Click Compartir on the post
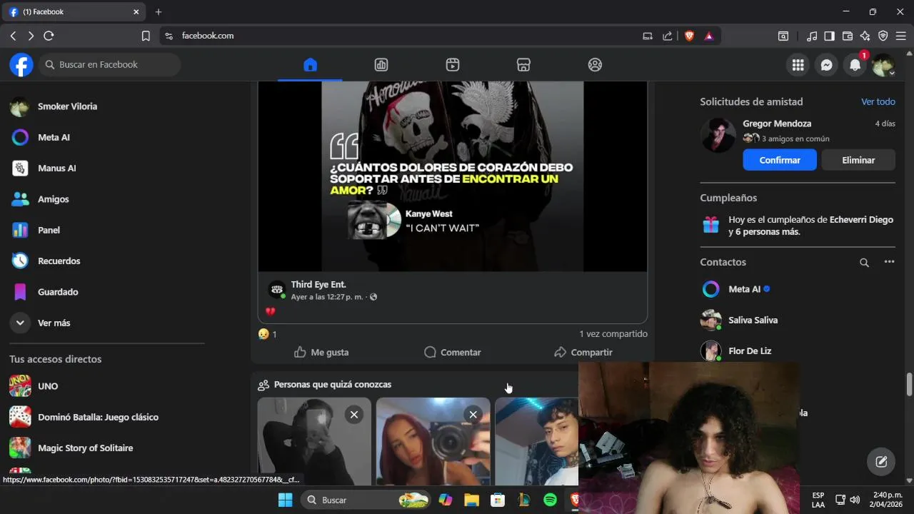 [583, 352]
